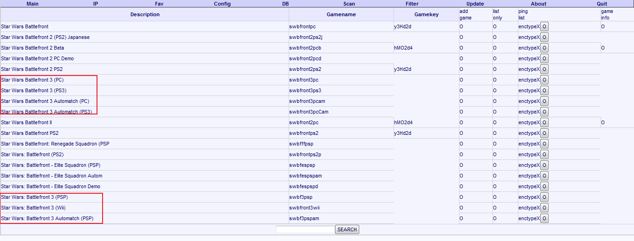634x241 pixels.
Task: Select 'Star Wars Battlefront 3 Automatch (PC)' description
Action: (x=45, y=101)
